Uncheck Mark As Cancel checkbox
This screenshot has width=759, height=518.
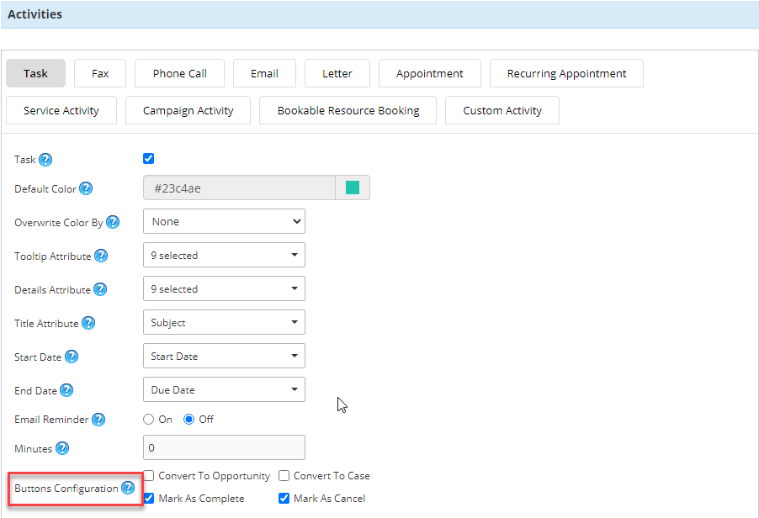coord(284,498)
